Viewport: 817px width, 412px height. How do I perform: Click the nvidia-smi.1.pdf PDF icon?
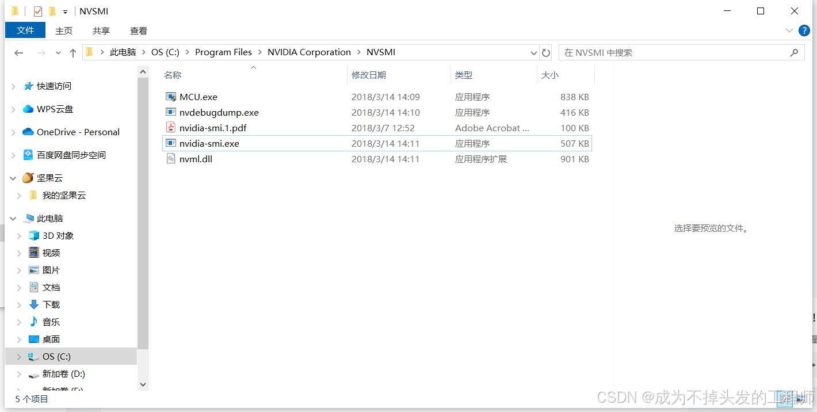tap(170, 128)
